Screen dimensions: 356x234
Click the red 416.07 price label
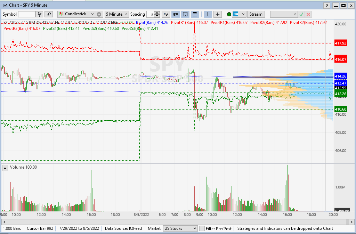[341, 59]
